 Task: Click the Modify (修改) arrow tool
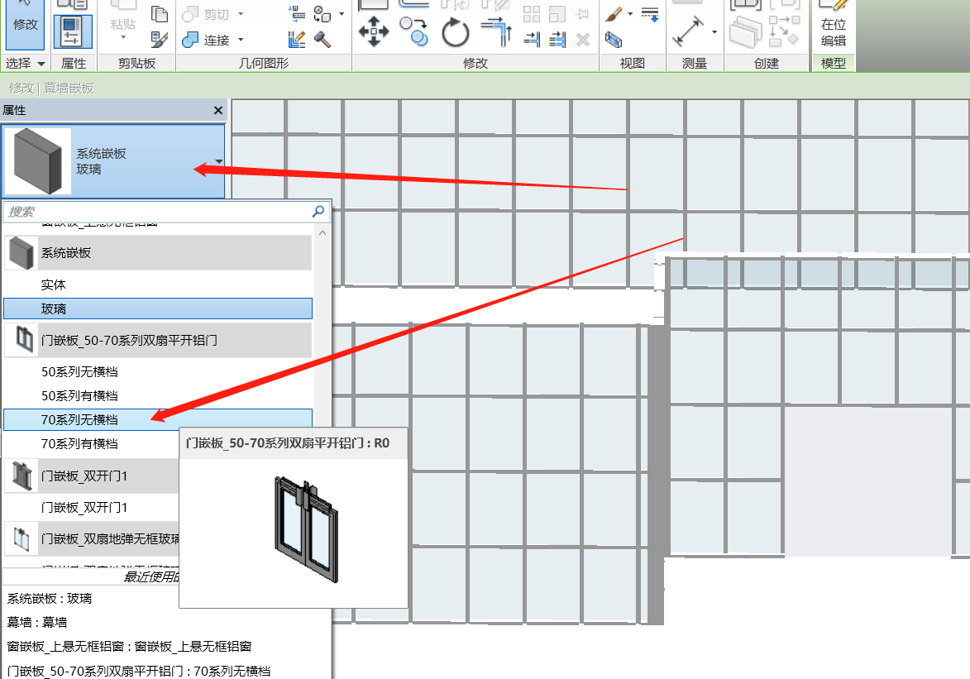click(x=25, y=23)
